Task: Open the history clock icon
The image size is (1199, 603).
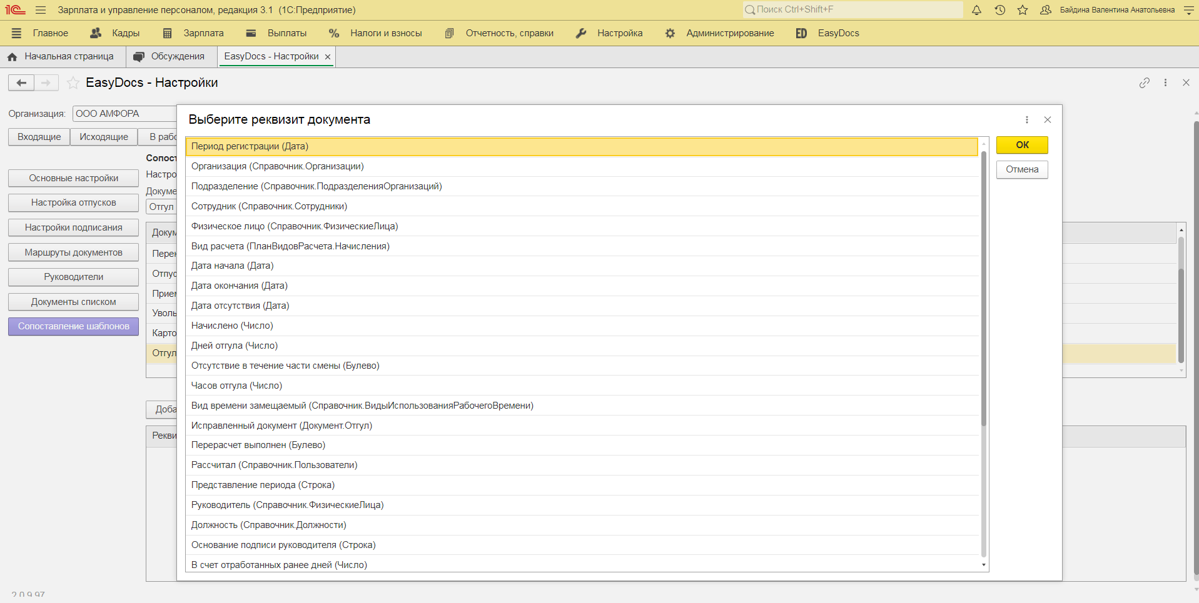Action: pyautogui.click(x=999, y=10)
